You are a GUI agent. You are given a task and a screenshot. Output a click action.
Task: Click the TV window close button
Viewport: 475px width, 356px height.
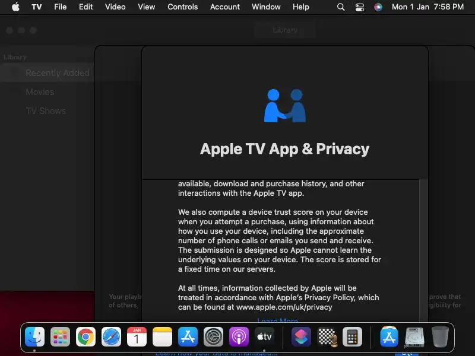(x=9, y=30)
